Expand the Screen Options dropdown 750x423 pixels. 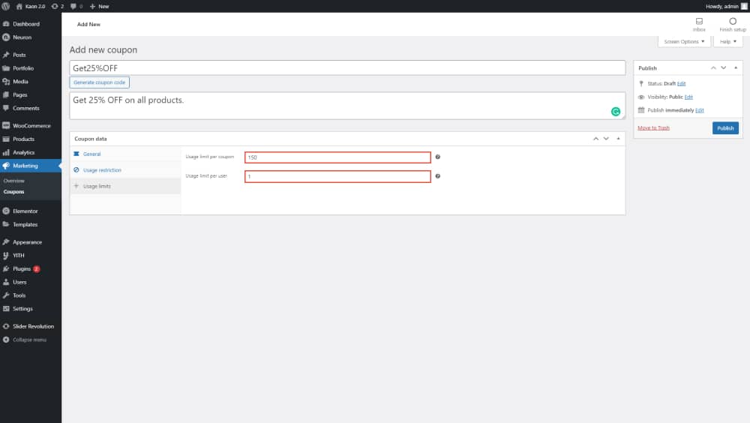684,42
